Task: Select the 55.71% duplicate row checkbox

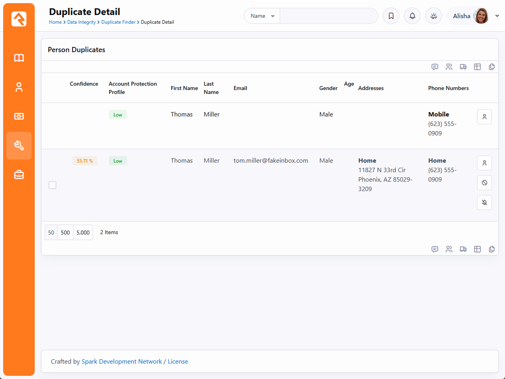Action: (52, 185)
